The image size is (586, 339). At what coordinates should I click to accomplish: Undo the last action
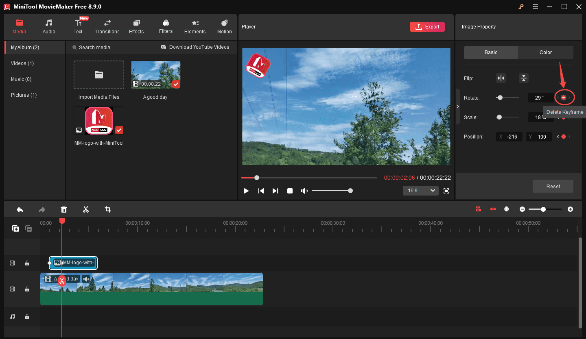(x=20, y=209)
